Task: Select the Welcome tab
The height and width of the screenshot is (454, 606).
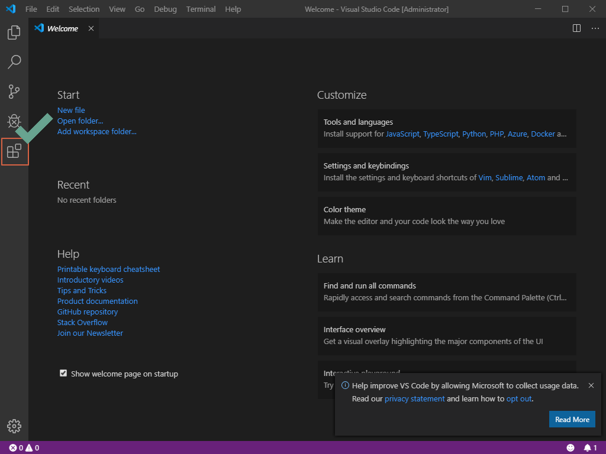Action: (64, 28)
